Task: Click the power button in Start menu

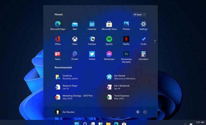Action: point(145,112)
